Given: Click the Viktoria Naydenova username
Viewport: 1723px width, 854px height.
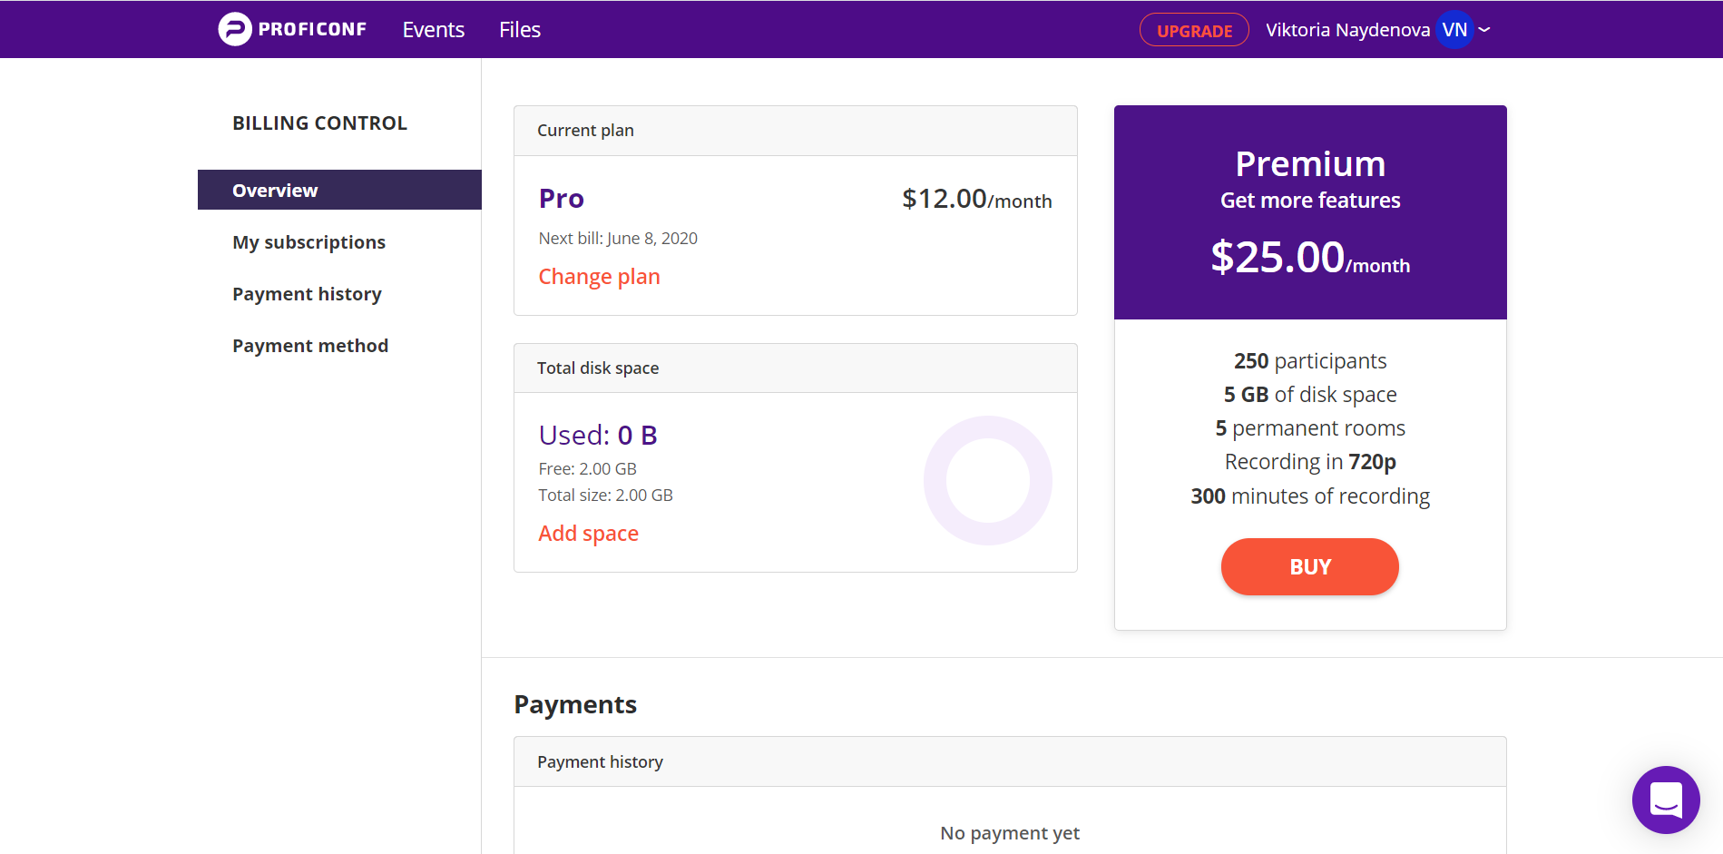Looking at the screenshot, I should (x=1347, y=30).
